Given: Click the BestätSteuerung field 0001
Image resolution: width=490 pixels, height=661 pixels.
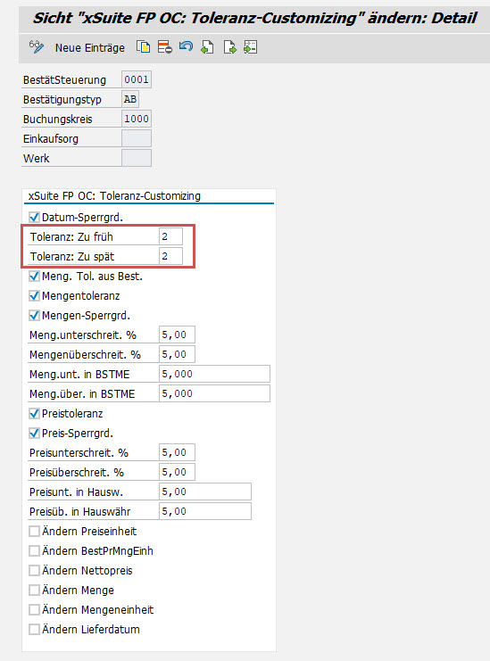Looking at the screenshot, I should tap(137, 79).
